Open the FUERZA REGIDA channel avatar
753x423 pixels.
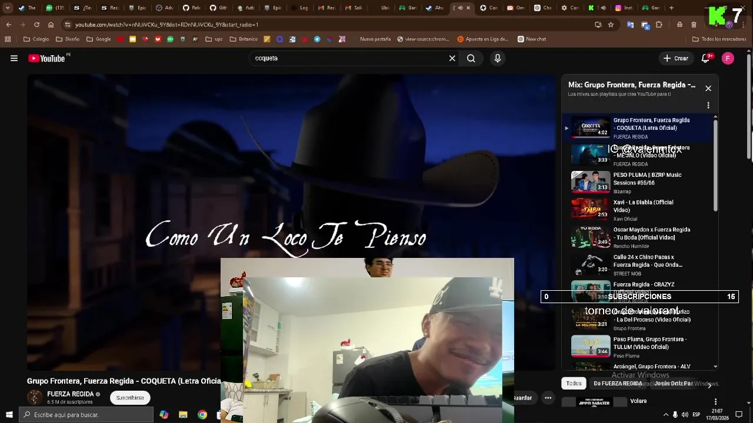pyautogui.click(x=35, y=397)
